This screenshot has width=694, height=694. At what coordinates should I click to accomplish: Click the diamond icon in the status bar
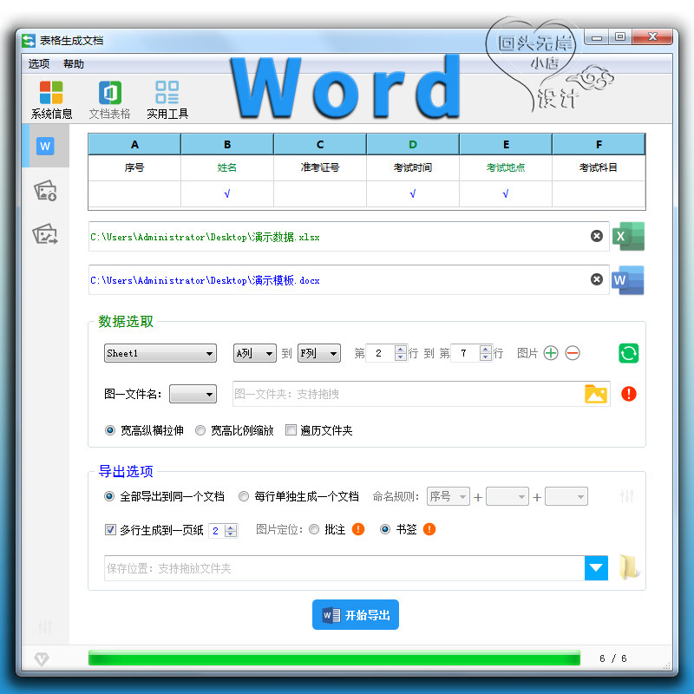(42, 659)
